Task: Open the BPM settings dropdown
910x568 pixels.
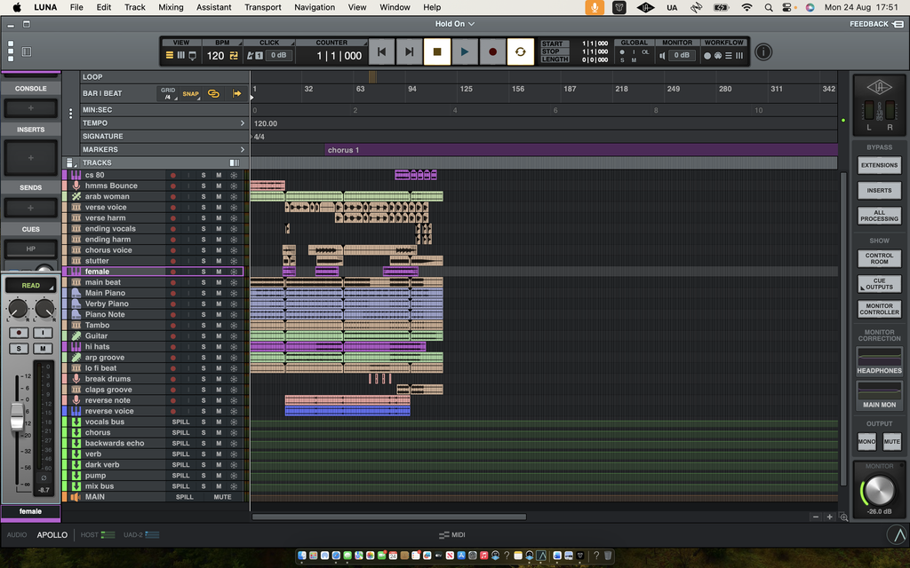Action: [223, 43]
